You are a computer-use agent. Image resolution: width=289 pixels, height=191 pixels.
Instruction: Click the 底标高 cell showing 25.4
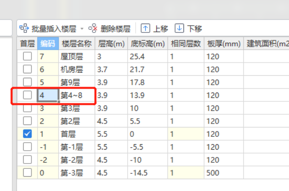click(147, 56)
